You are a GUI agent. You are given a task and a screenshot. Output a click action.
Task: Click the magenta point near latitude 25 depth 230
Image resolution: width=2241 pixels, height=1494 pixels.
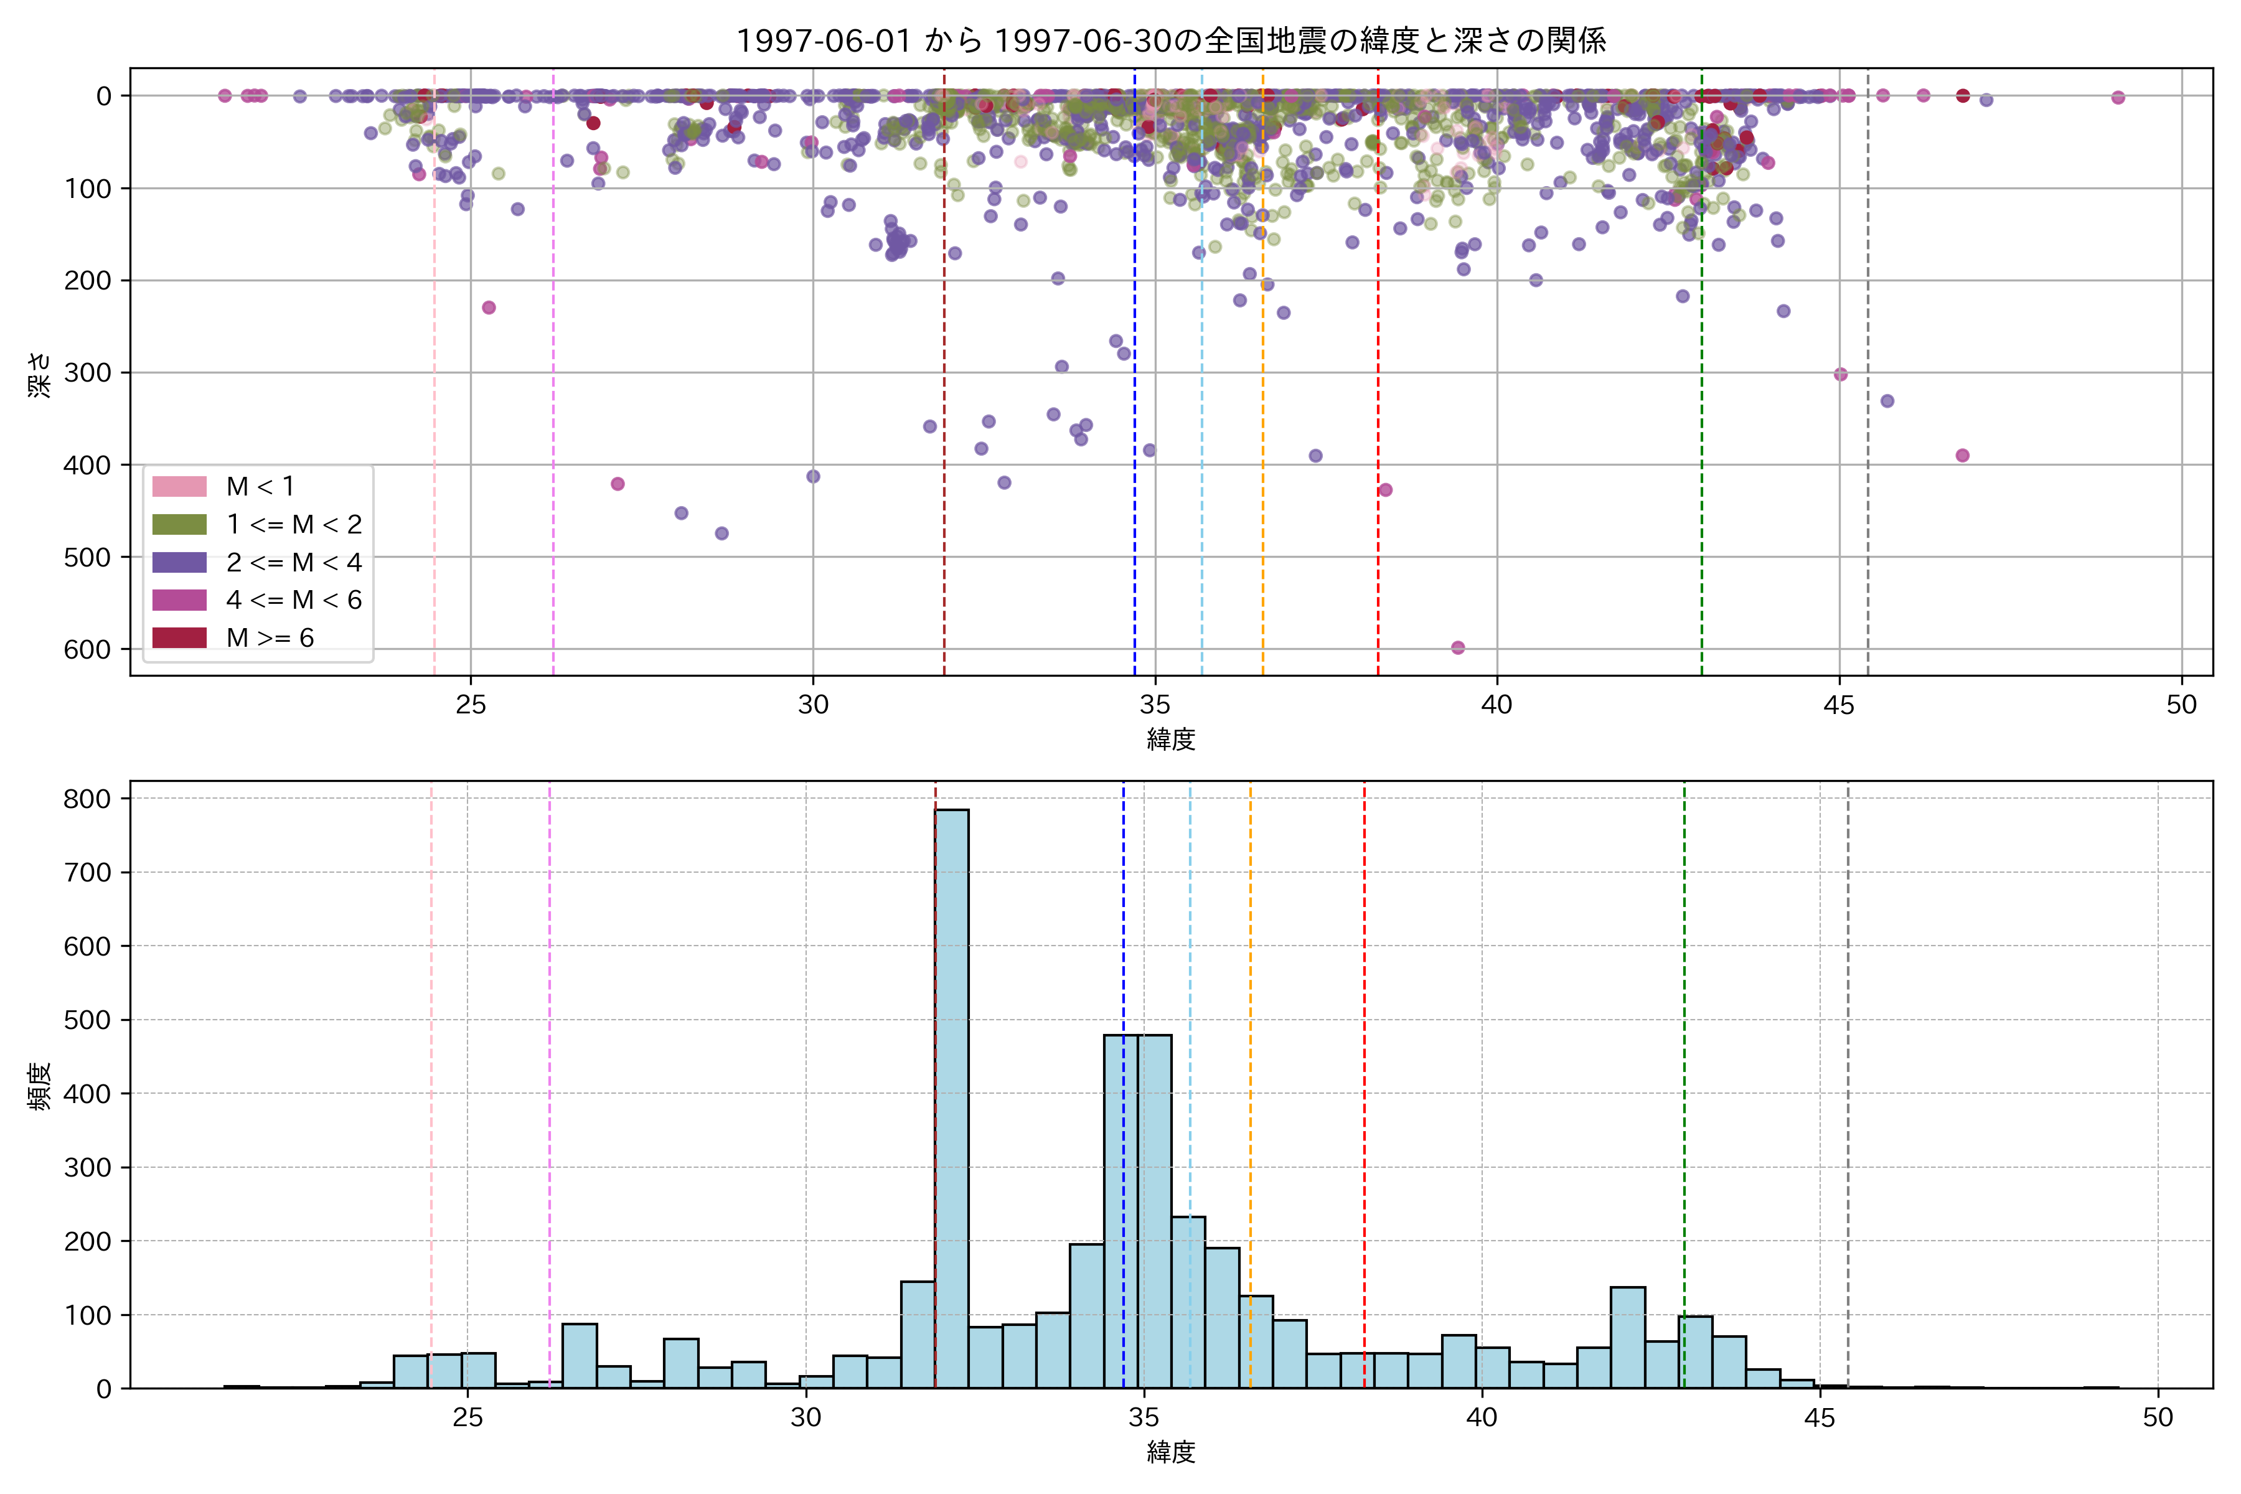click(489, 308)
